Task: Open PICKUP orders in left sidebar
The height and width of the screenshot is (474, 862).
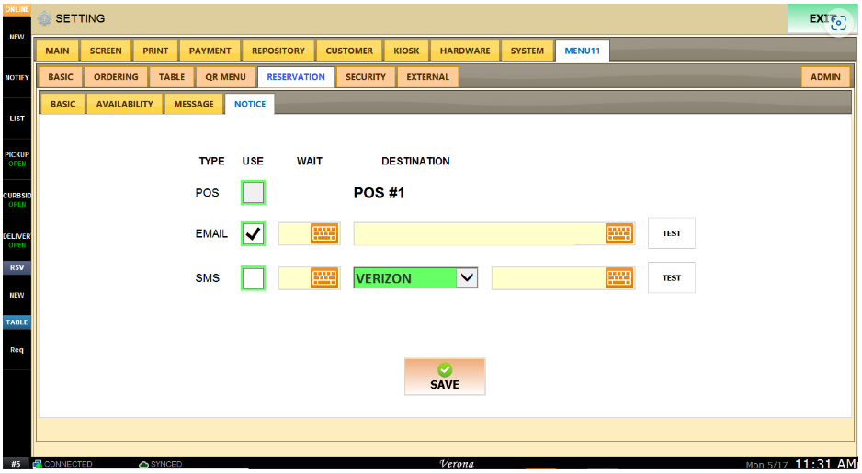Action: [x=17, y=159]
